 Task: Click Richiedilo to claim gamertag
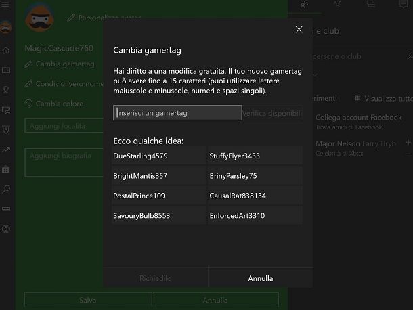click(156, 278)
